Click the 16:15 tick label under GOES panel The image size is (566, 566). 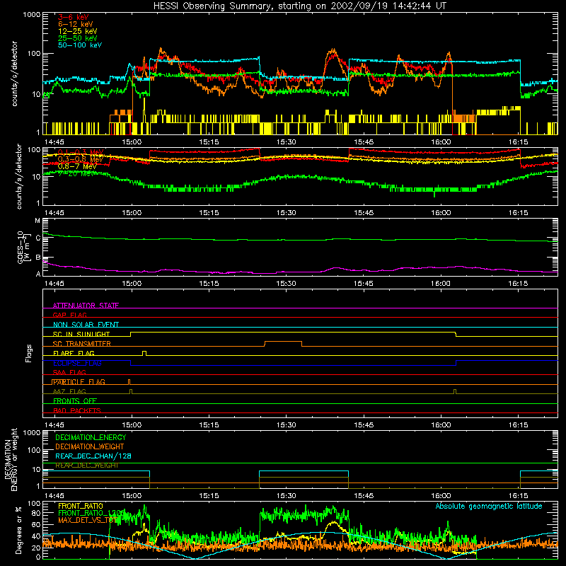coord(518,284)
